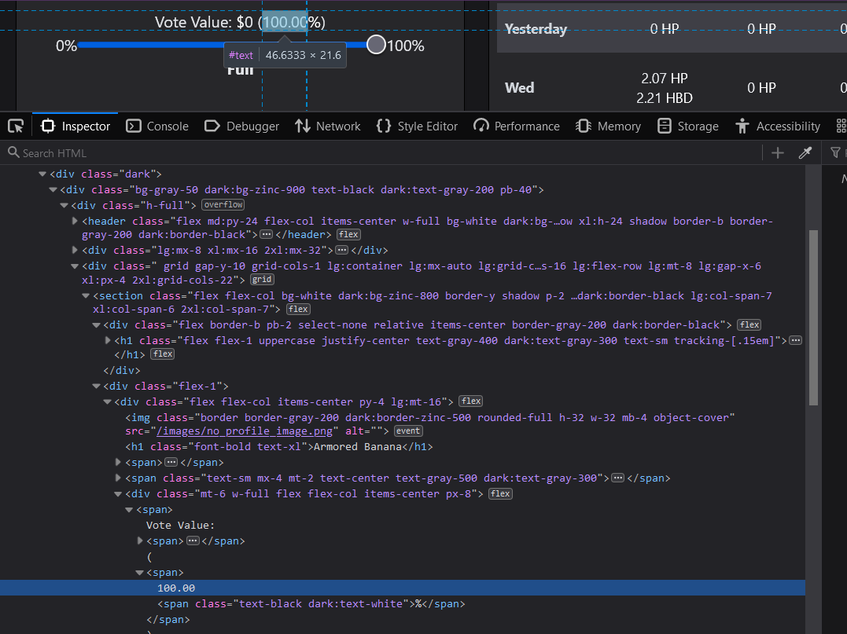
Task: Collapse the flex-col items-center py-4 div
Action: click(x=107, y=401)
